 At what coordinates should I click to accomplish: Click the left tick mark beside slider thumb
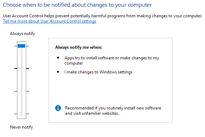point(16,46)
